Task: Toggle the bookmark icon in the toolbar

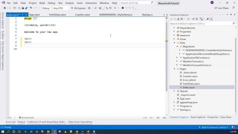Action: pyautogui.click(x=123, y=8)
